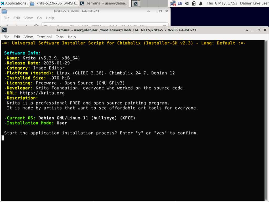Open File menu in the file manager window
Screen dimensions: 269x202
[6, 18]
